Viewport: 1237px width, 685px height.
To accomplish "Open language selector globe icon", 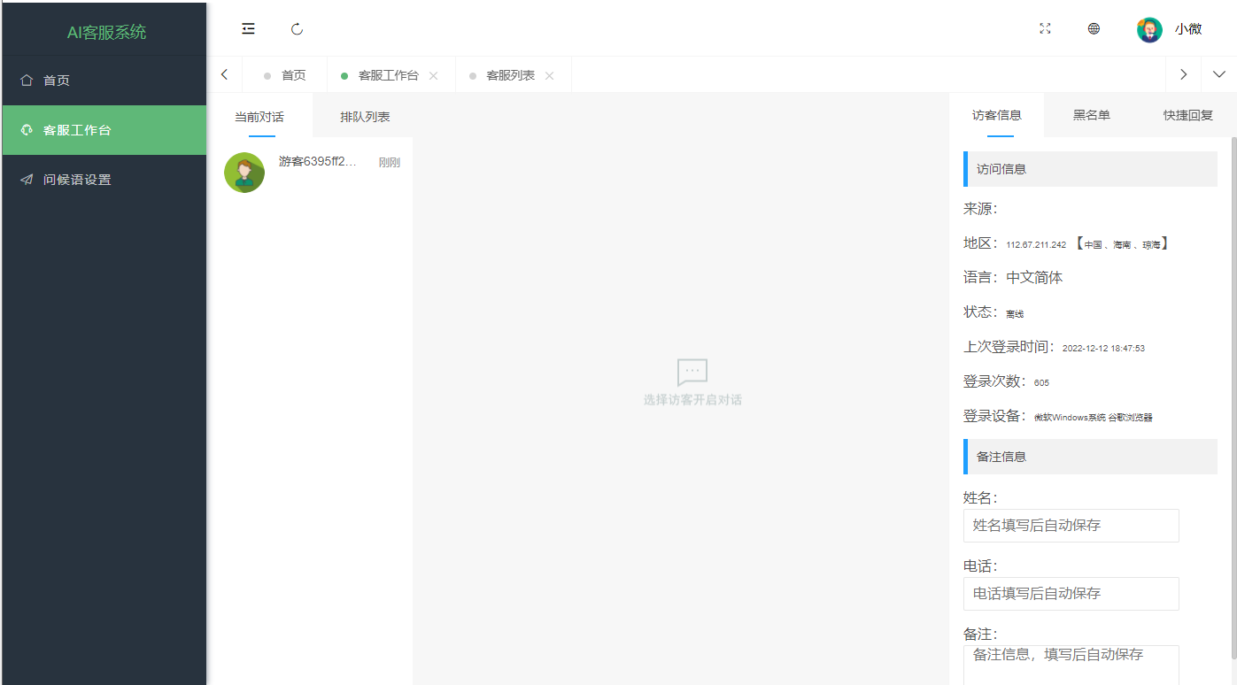I will coord(1094,28).
